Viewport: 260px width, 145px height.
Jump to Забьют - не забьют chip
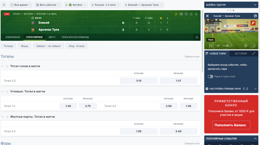48,46
